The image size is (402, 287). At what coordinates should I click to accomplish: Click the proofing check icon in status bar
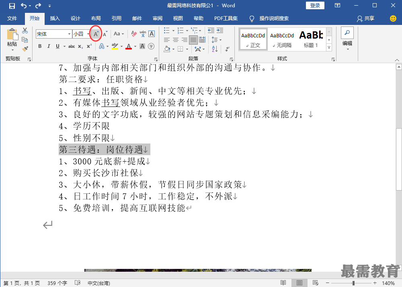point(78,283)
